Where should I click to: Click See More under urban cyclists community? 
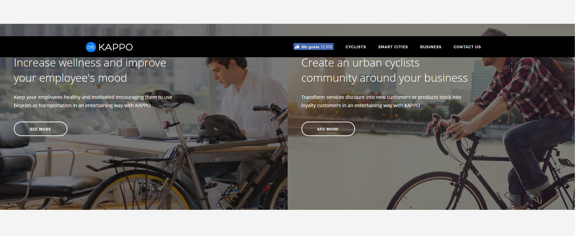click(x=328, y=129)
